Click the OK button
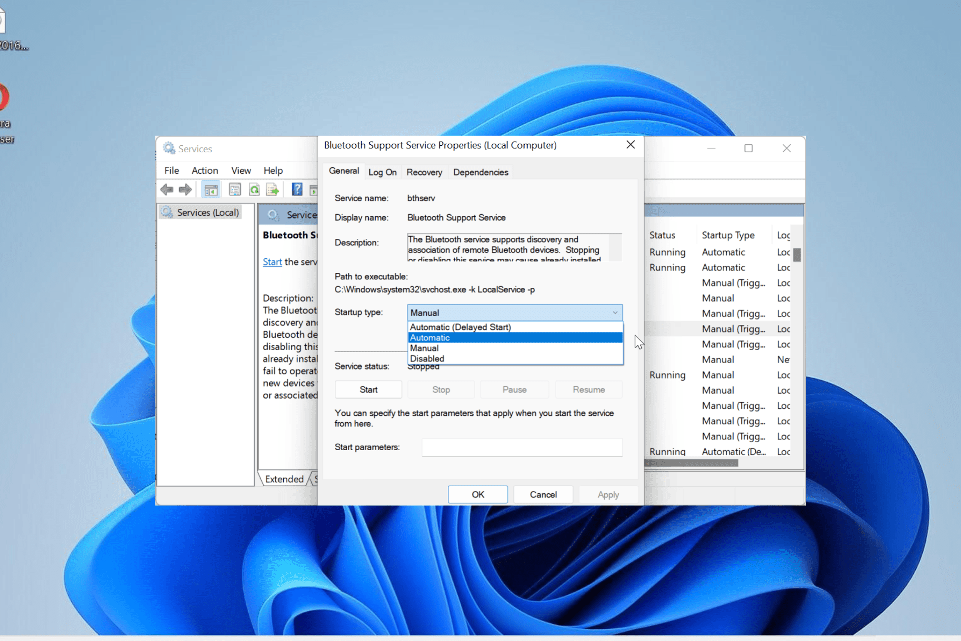This screenshot has height=641, width=961. [x=478, y=495]
